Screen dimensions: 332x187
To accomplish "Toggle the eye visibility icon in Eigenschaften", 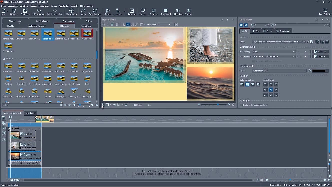I will (x=246, y=25).
